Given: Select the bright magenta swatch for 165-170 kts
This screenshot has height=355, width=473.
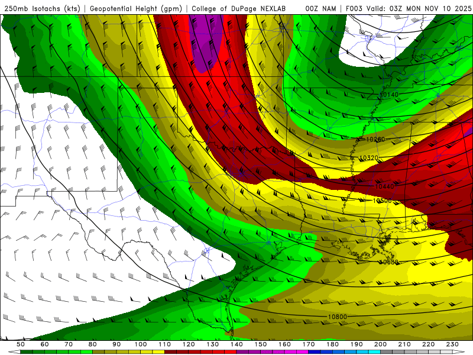Looking at the screenshot, I should pos(302,352).
